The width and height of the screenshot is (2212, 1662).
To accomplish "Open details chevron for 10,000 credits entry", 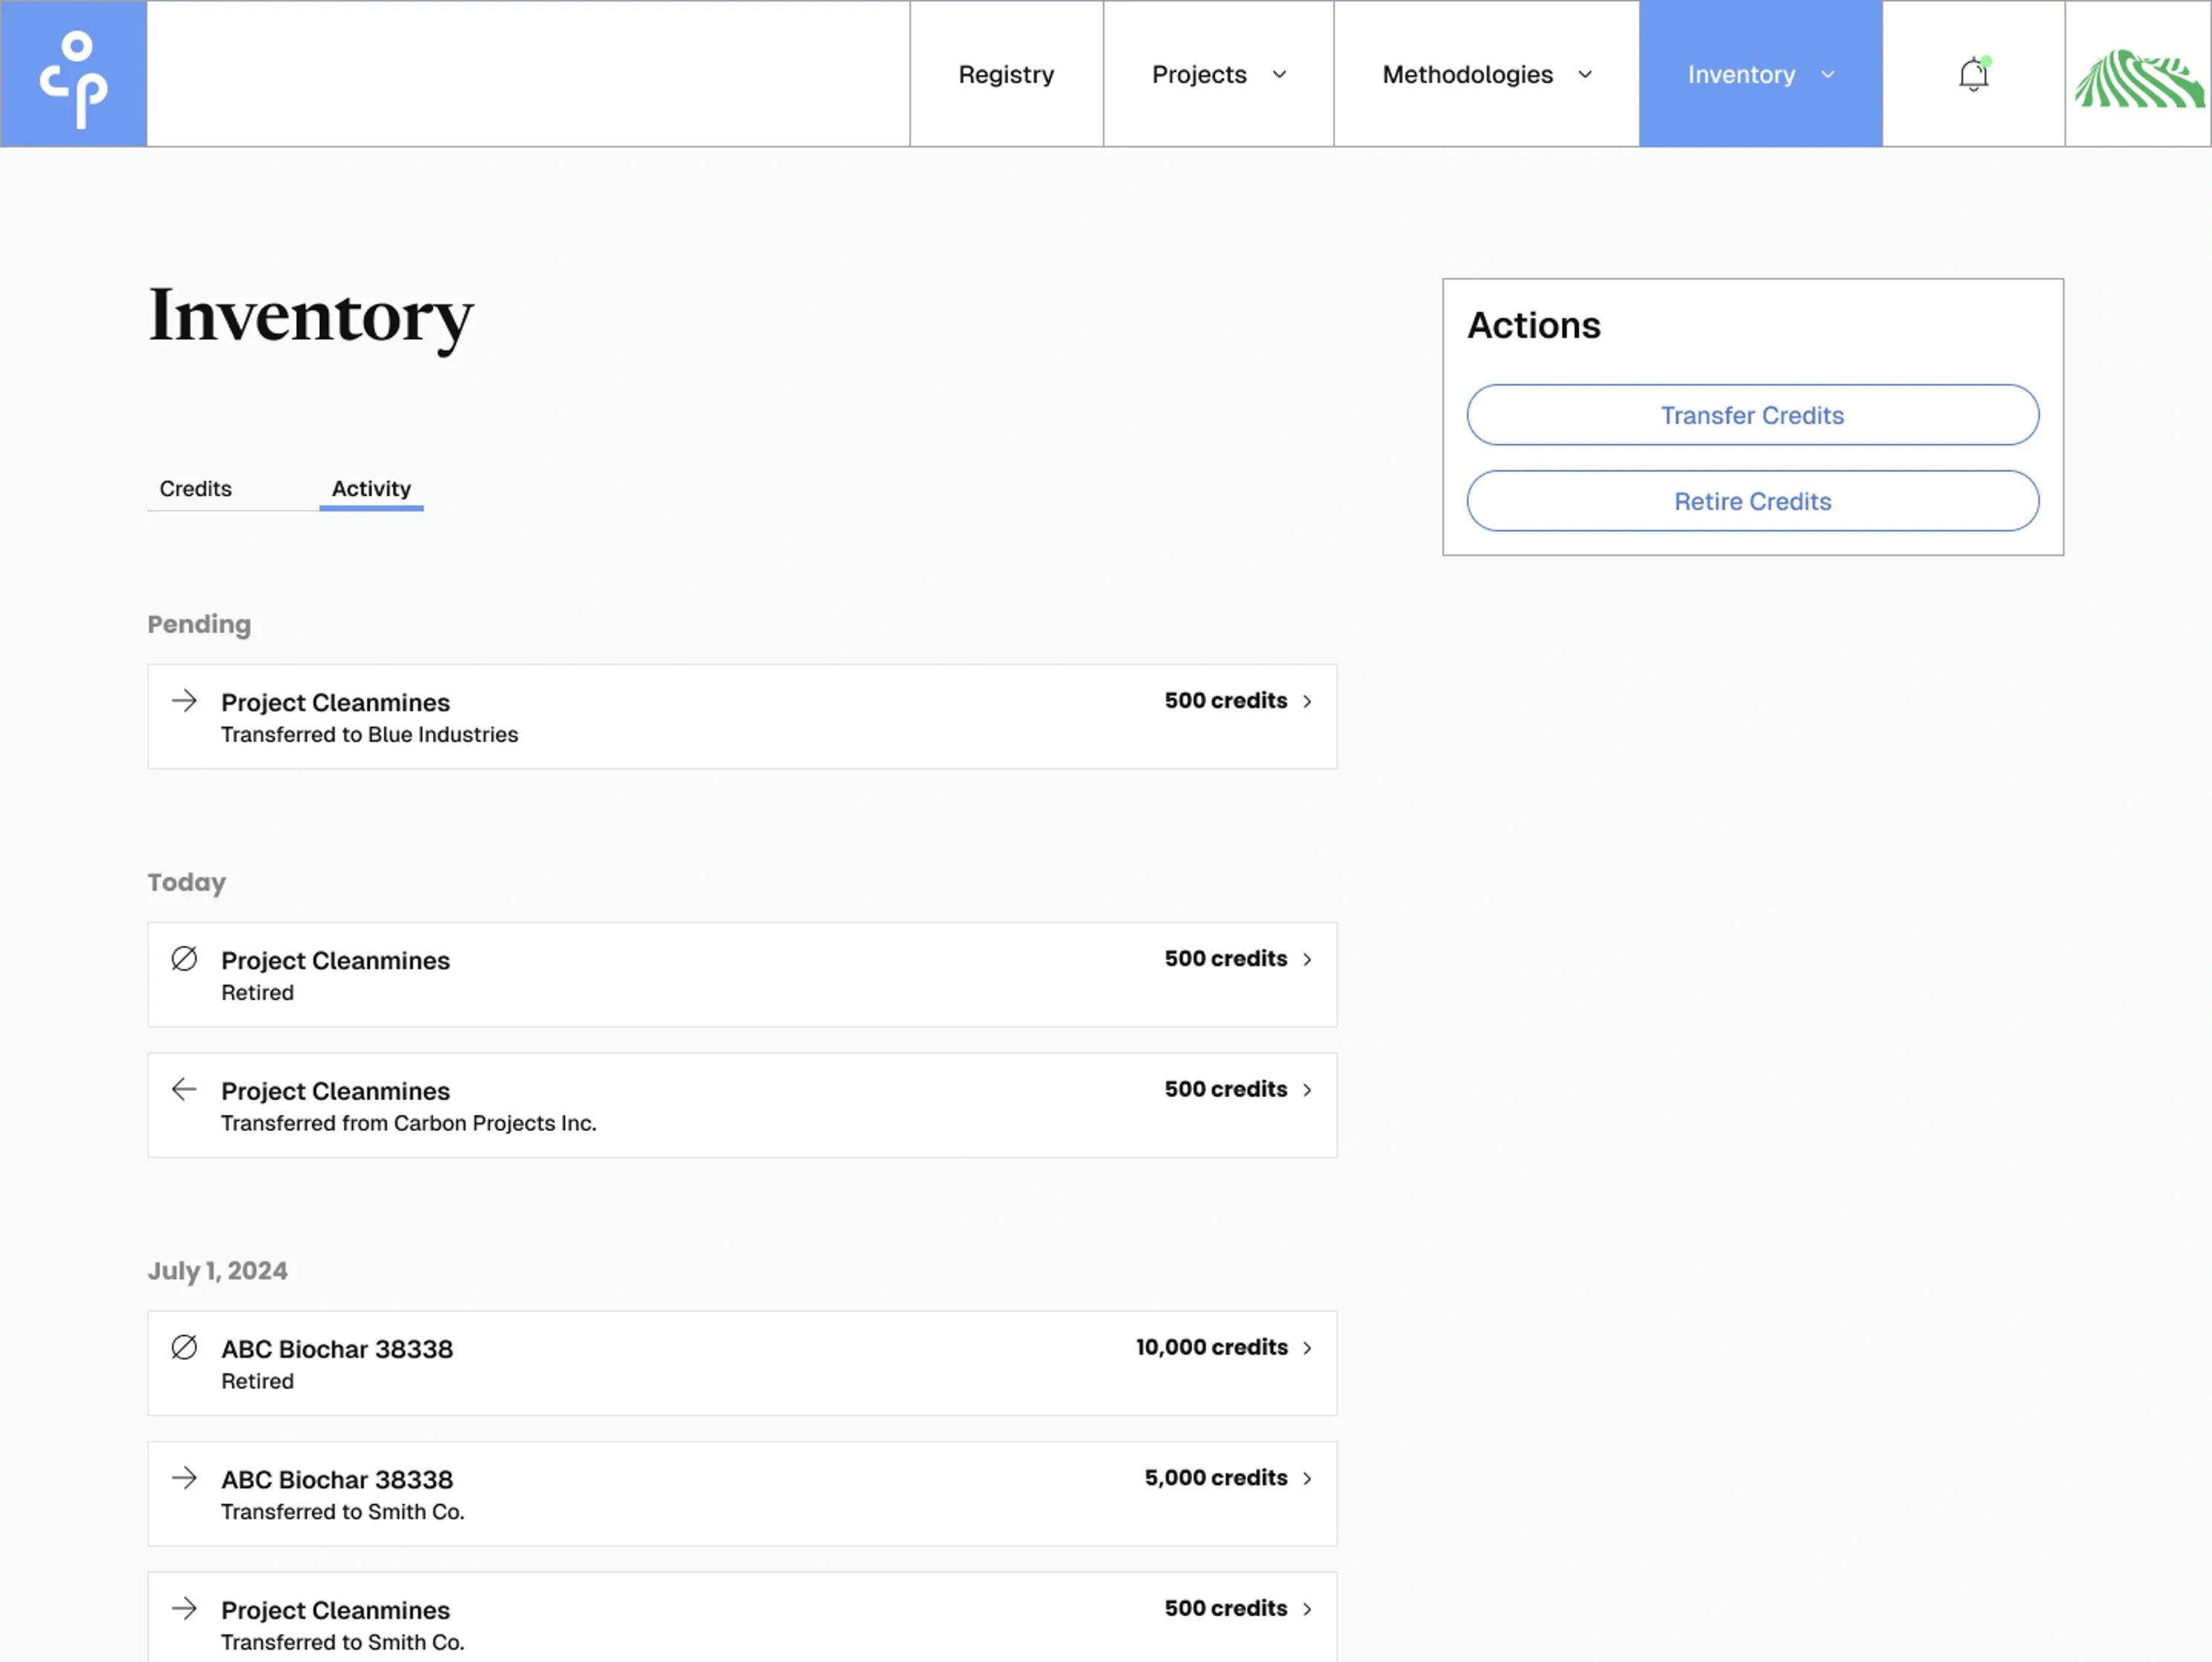I will [x=1307, y=1348].
